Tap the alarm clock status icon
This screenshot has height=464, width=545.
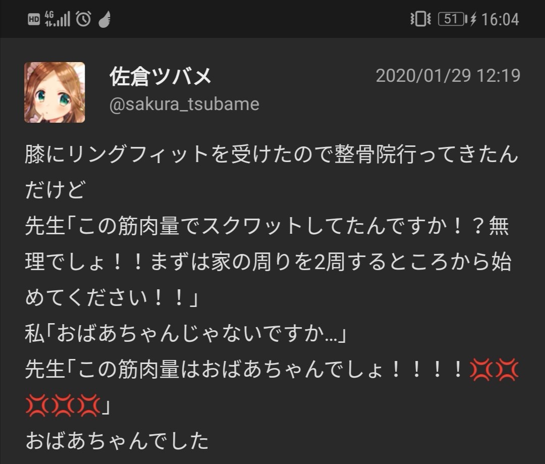83,19
